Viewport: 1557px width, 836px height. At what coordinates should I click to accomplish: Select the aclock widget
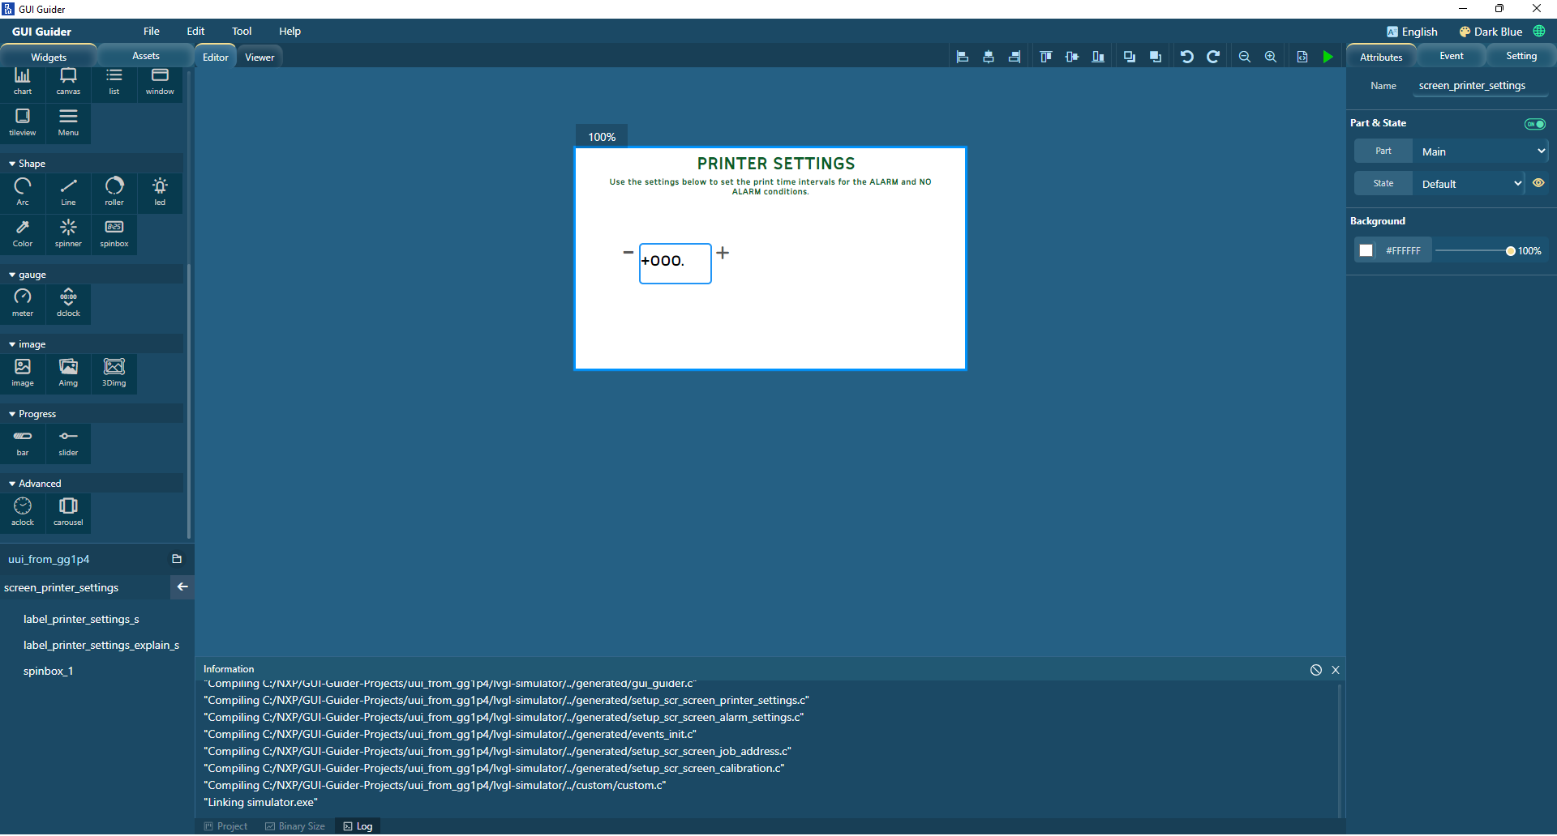coord(23,513)
